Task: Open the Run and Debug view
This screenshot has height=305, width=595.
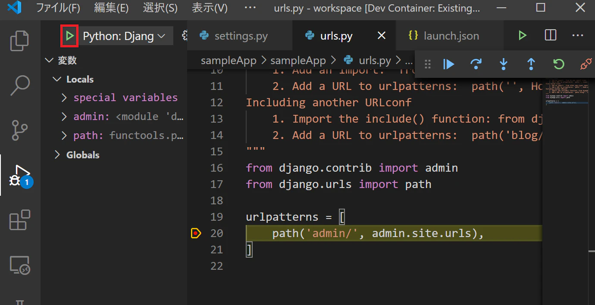Action: (x=20, y=176)
